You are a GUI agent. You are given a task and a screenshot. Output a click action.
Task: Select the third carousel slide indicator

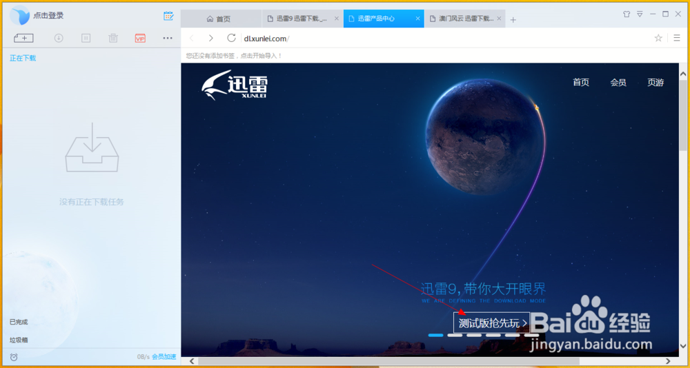(x=475, y=336)
